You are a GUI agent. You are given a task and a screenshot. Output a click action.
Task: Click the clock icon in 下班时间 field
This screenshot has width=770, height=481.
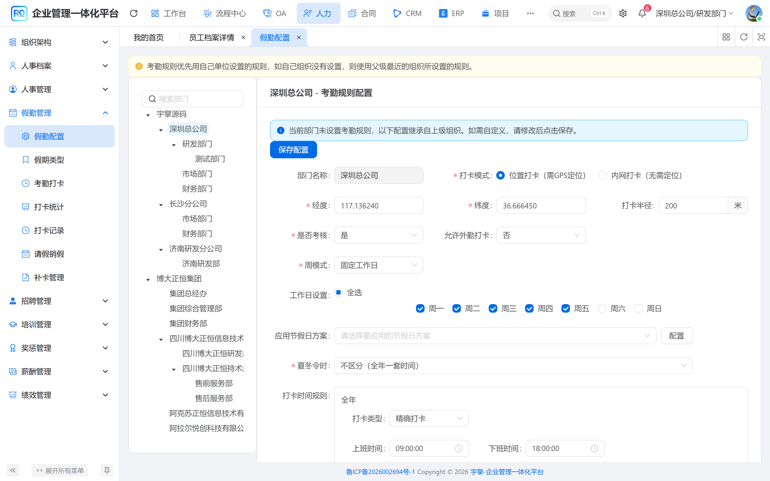(x=594, y=448)
